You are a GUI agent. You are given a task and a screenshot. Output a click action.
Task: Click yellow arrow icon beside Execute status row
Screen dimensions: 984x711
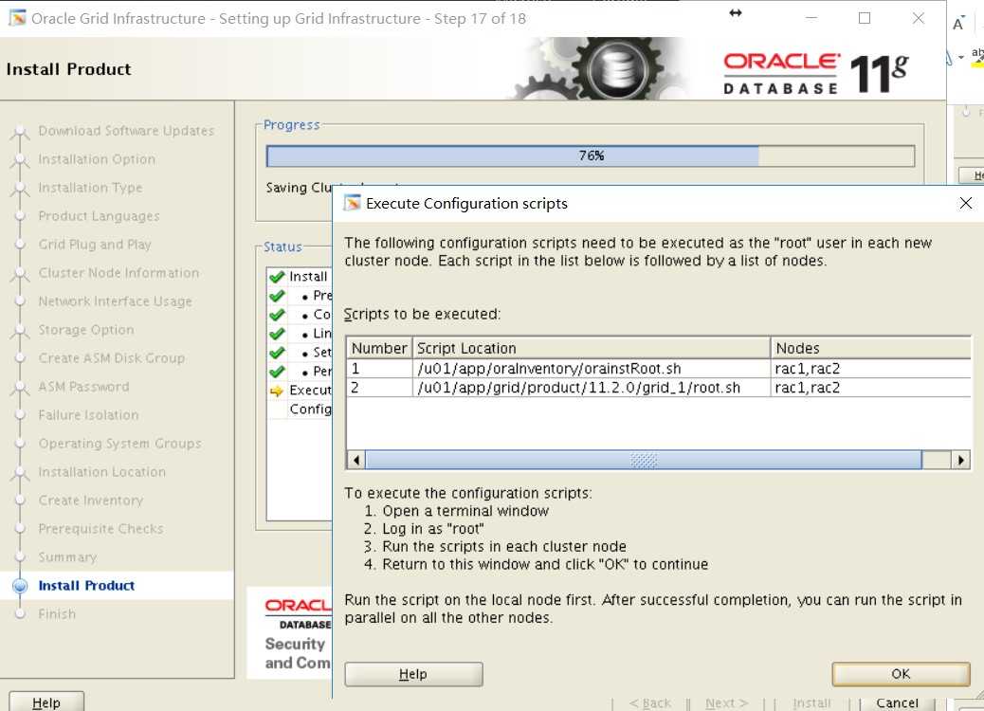click(277, 391)
